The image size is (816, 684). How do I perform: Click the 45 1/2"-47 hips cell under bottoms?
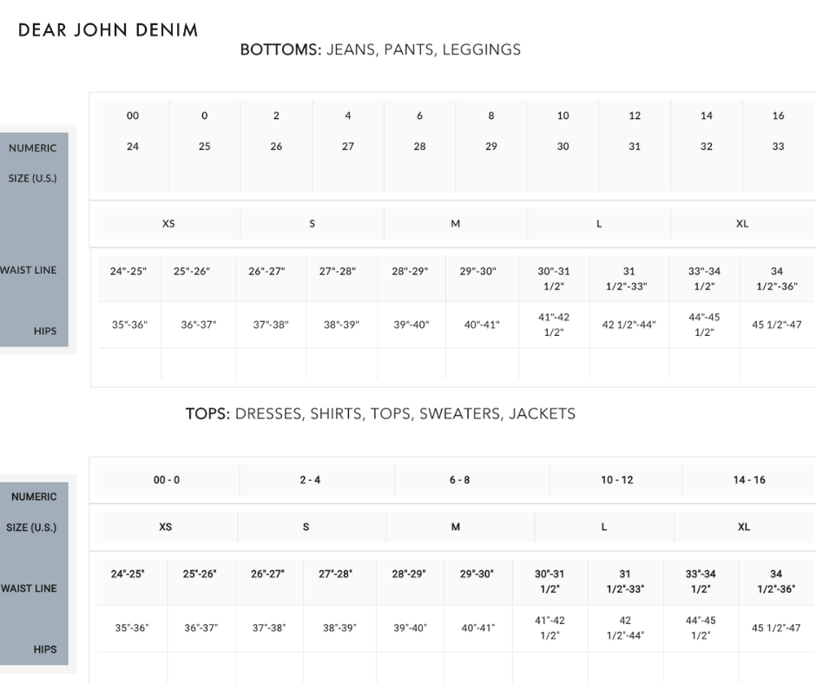pyautogui.click(x=777, y=326)
